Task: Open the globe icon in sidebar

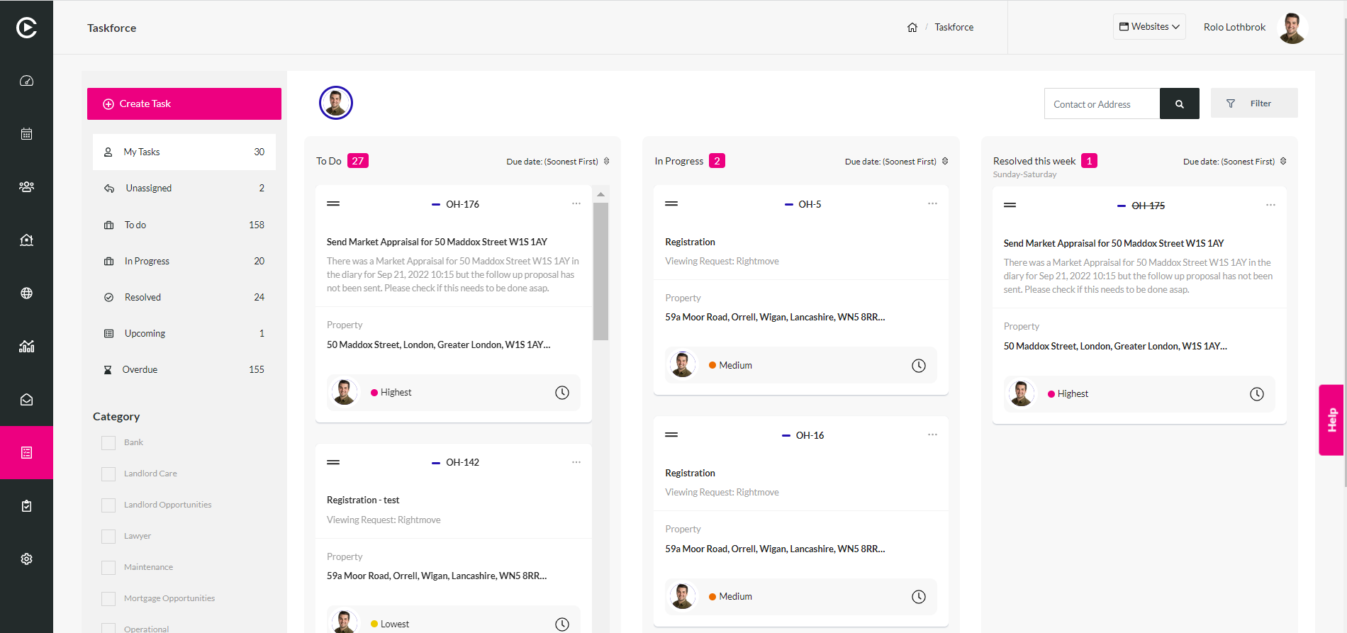Action: click(26, 293)
